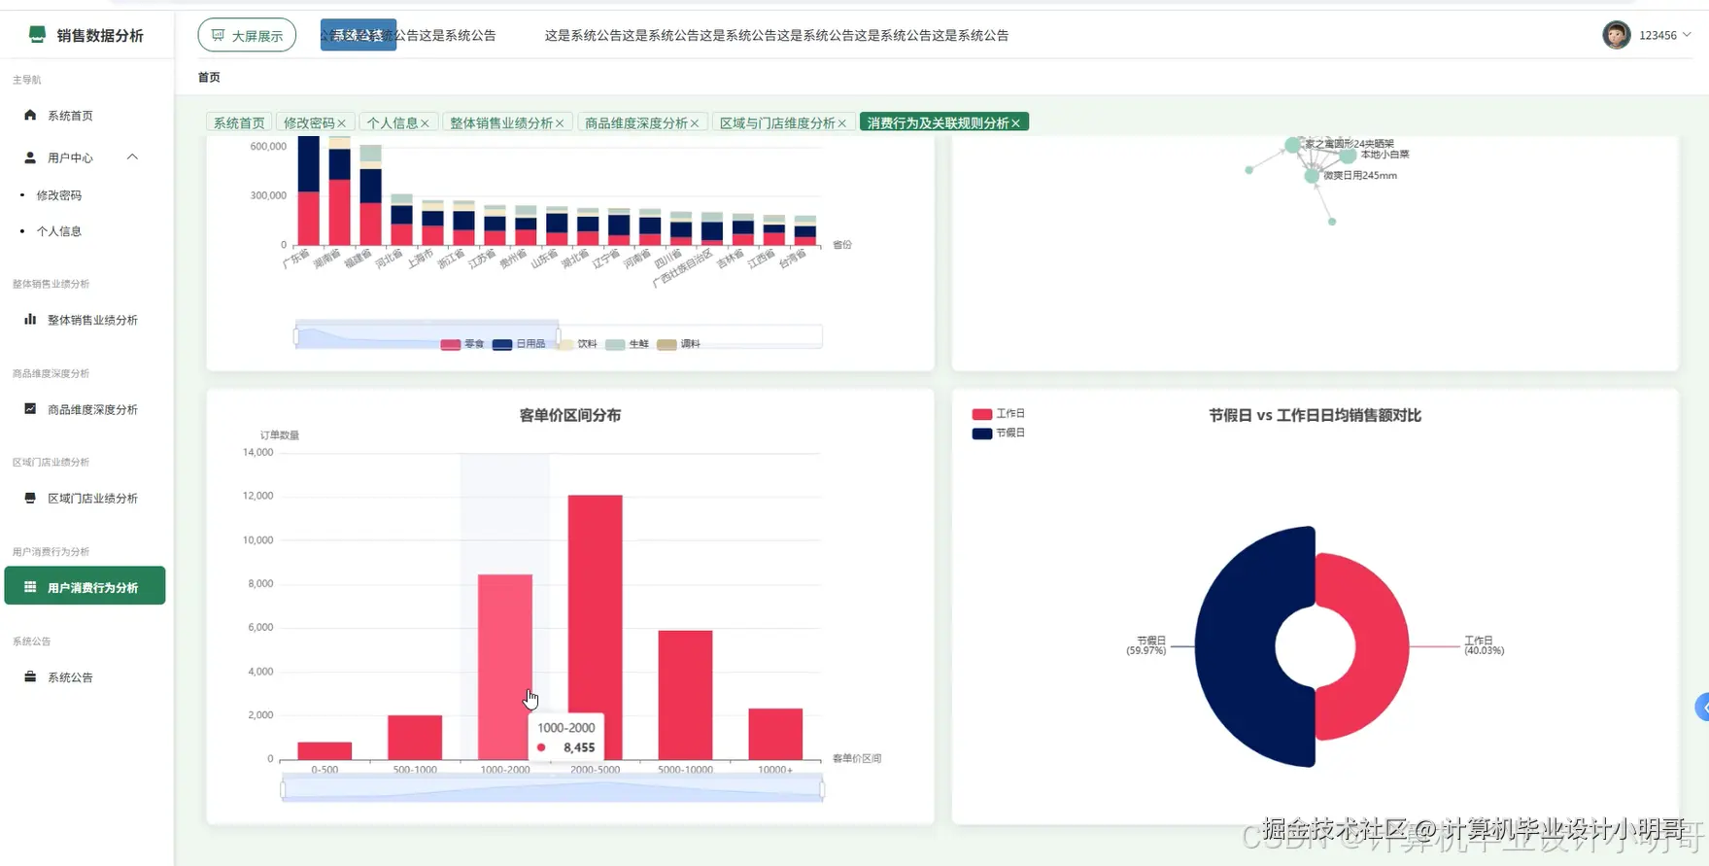Collapse the 用户中心 submenu chevron
Viewport: 1709px width, 866px height.
click(132, 157)
